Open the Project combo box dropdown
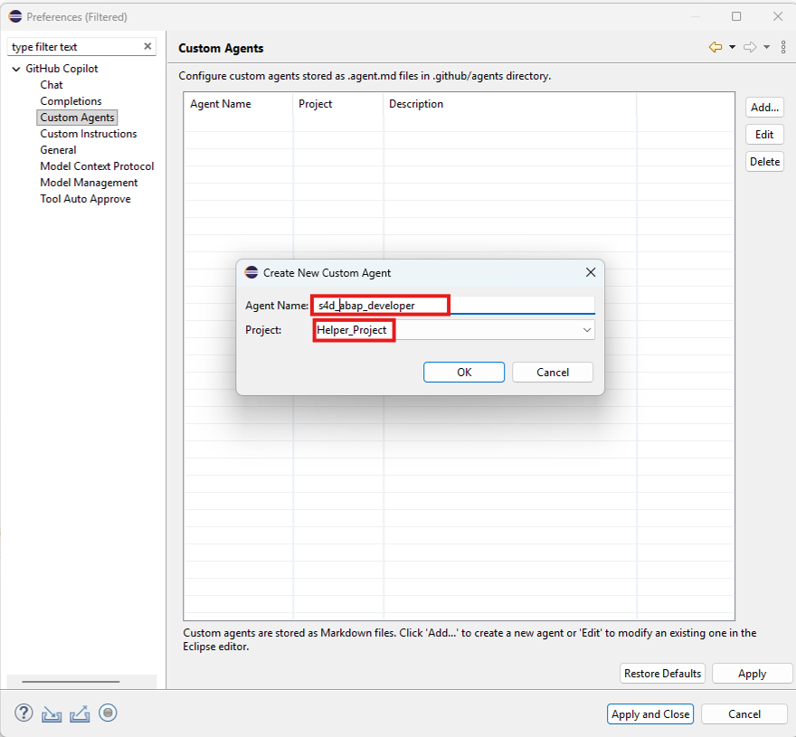This screenshot has height=737, width=796. (x=587, y=330)
